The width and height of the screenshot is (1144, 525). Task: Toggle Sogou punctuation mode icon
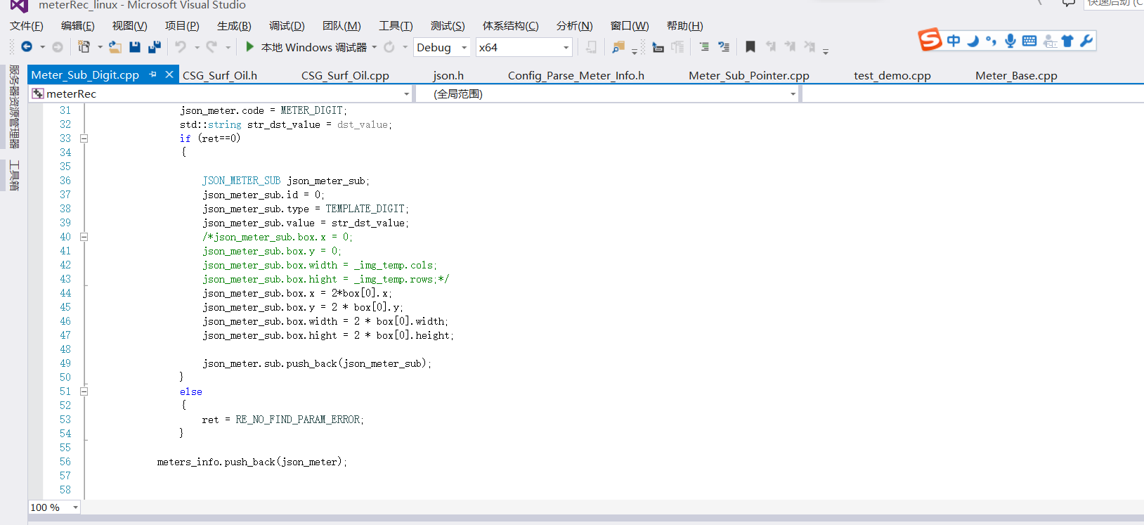(991, 41)
